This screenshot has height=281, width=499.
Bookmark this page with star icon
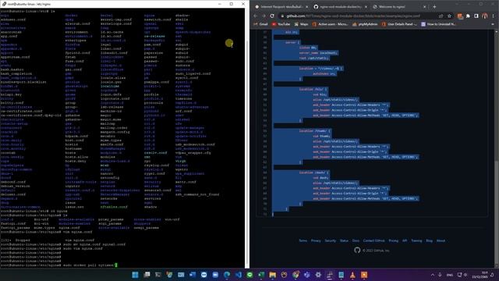(x=449, y=16)
